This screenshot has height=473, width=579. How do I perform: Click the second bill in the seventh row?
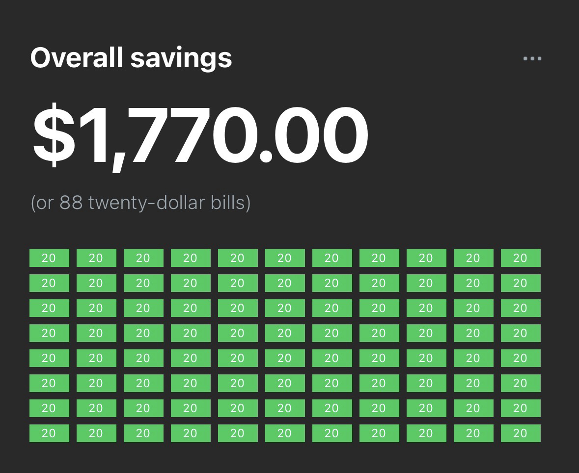pyautogui.click(x=96, y=408)
